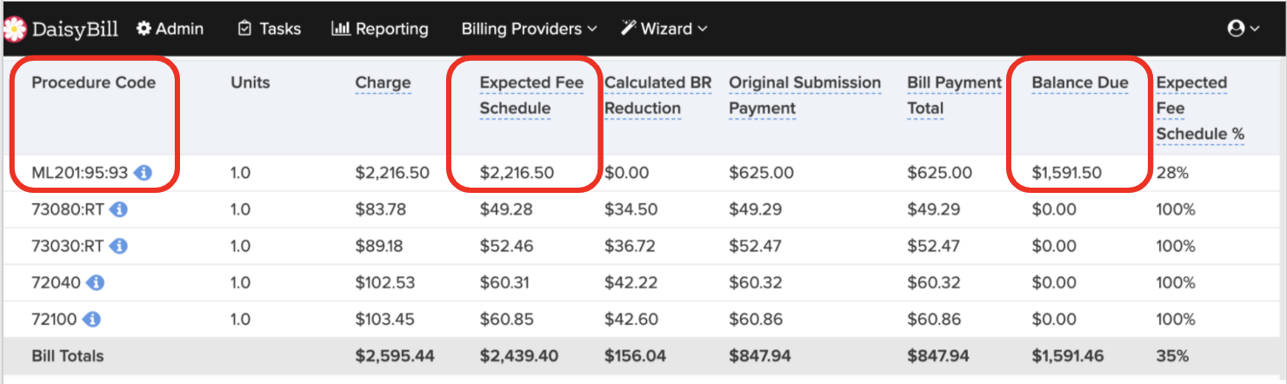Click the Expected Fee Schedule header
The image size is (1287, 384).
point(531,96)
